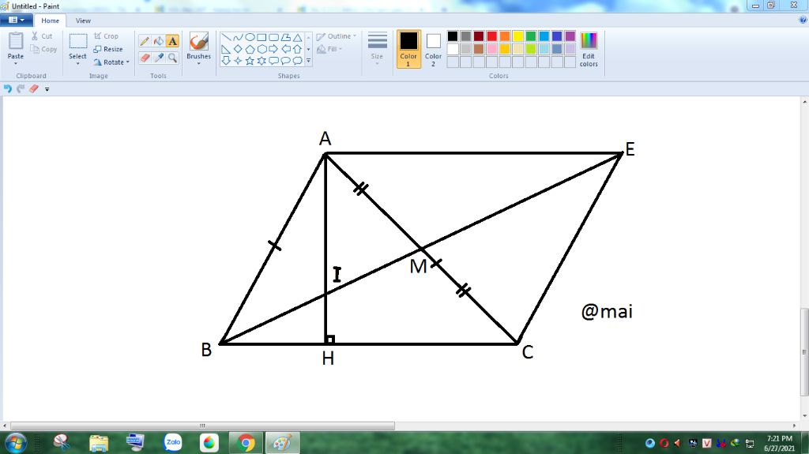Activate Color 2 background selector
This screenshot has height=454, width=809.
(x=434, y=49)
